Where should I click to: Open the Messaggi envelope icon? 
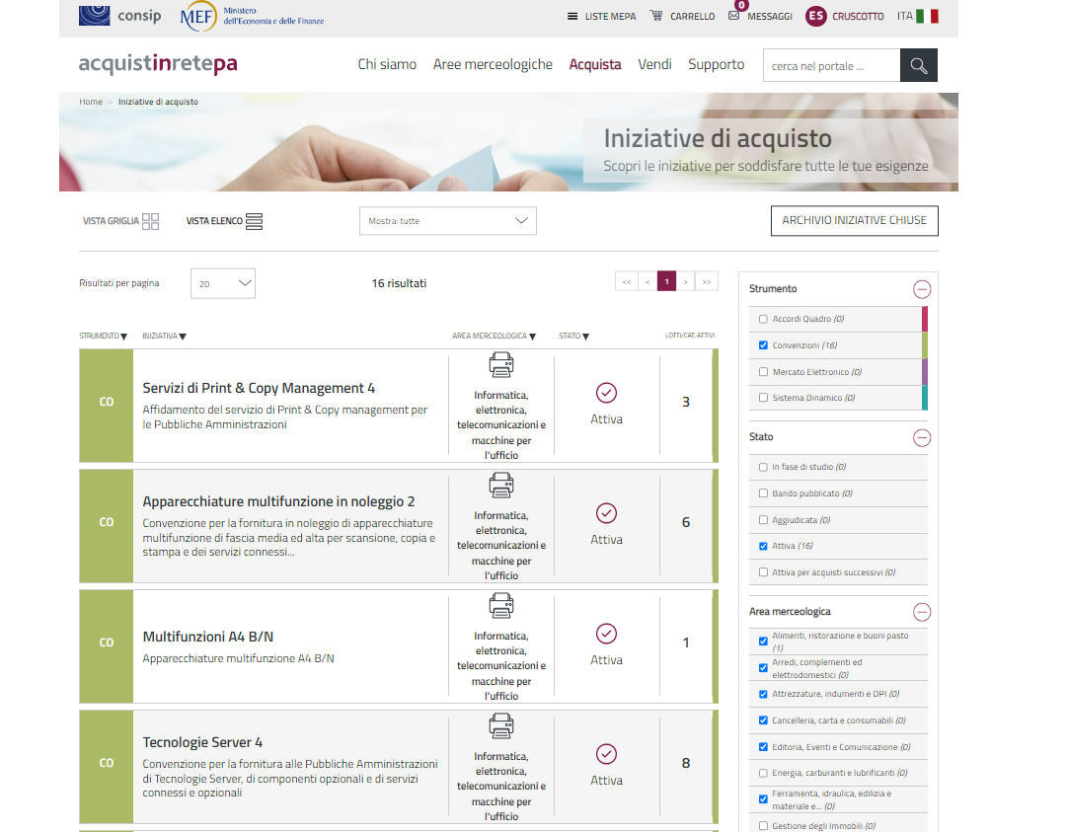733,17
